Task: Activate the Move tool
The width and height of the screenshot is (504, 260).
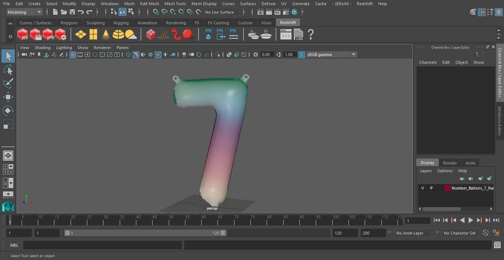Action: point(8,97)
